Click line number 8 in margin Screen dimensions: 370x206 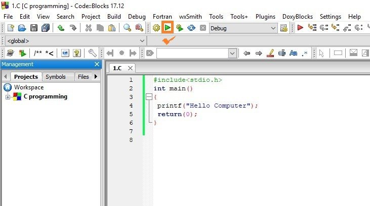(x=131, y=140)
